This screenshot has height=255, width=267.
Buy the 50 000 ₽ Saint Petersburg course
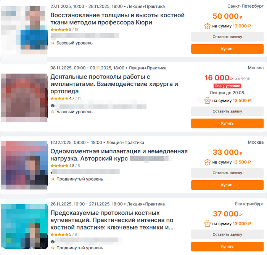click(227, 49)
